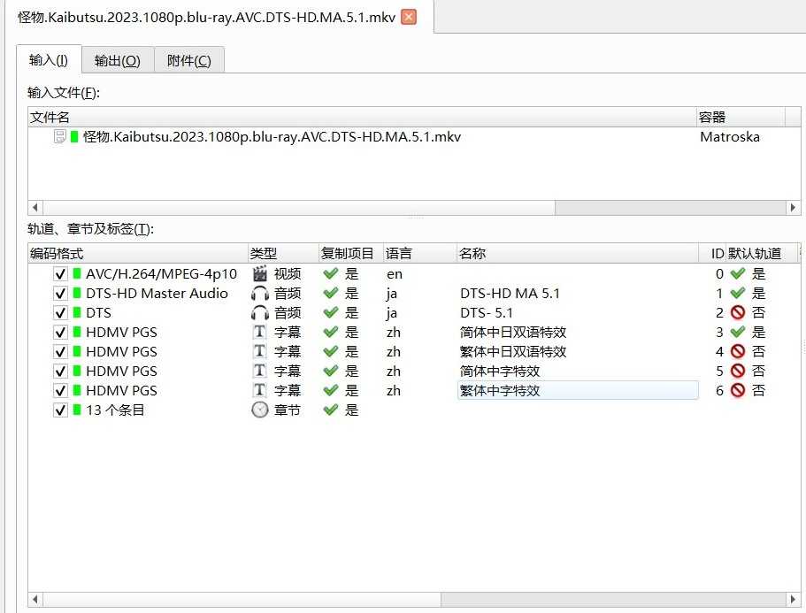The width and height of the screenshot is (806, 613).
Task: Click the clock chapter icon in 章节 row
Action: point(260,410)
